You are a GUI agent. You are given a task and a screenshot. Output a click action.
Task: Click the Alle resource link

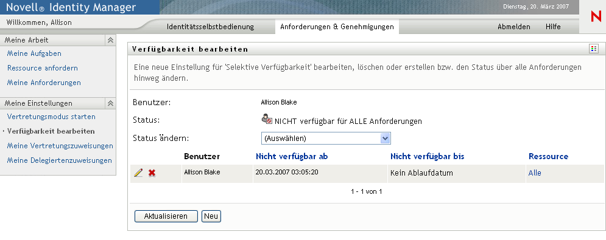(535, 173)
